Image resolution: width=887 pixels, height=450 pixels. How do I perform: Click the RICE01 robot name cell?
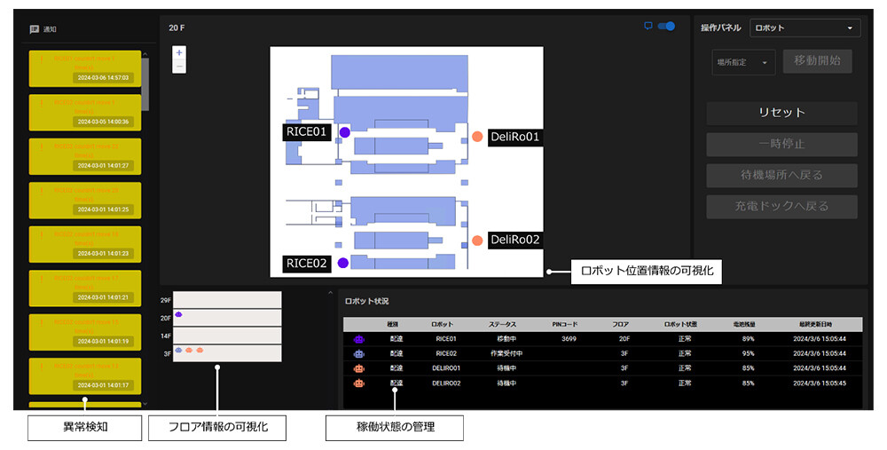(446, 339)
